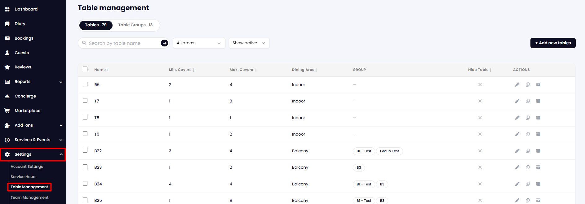The width and height of the screenshot is (585, 204).
Task: Open the Show active filter dropdown
Action: (x=249, y=43)
